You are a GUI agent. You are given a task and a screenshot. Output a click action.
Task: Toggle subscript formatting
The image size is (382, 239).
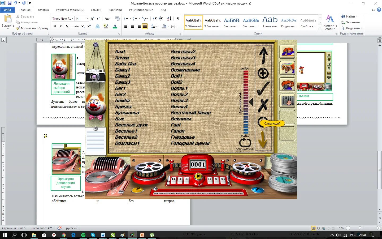click(x=83, y=26)
